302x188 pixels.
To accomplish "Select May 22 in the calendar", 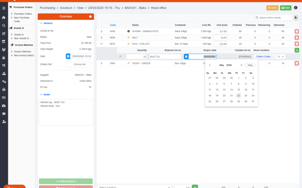I will pyautogui.click(x=238, y=95).
